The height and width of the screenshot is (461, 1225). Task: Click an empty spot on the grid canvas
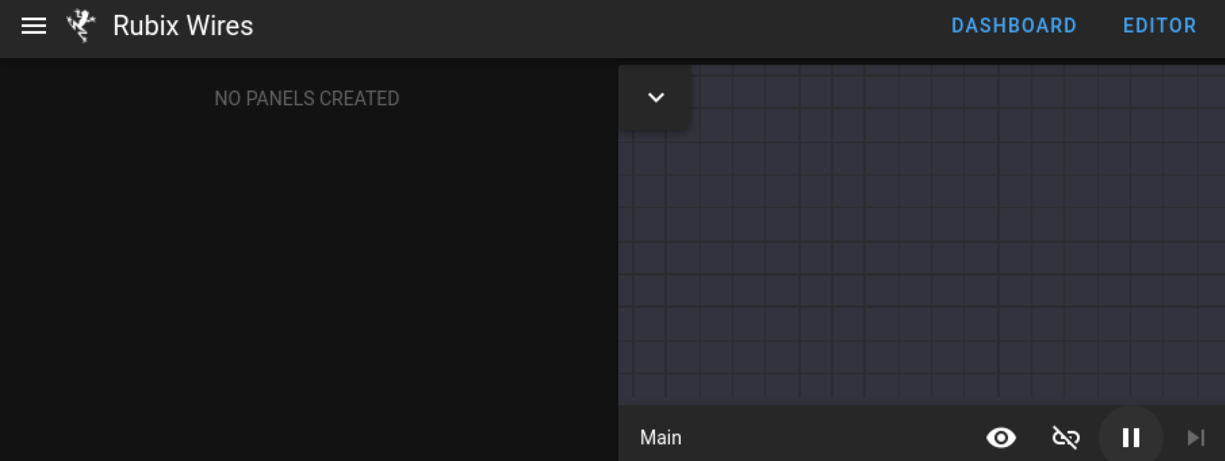click(x=922, y=244)
